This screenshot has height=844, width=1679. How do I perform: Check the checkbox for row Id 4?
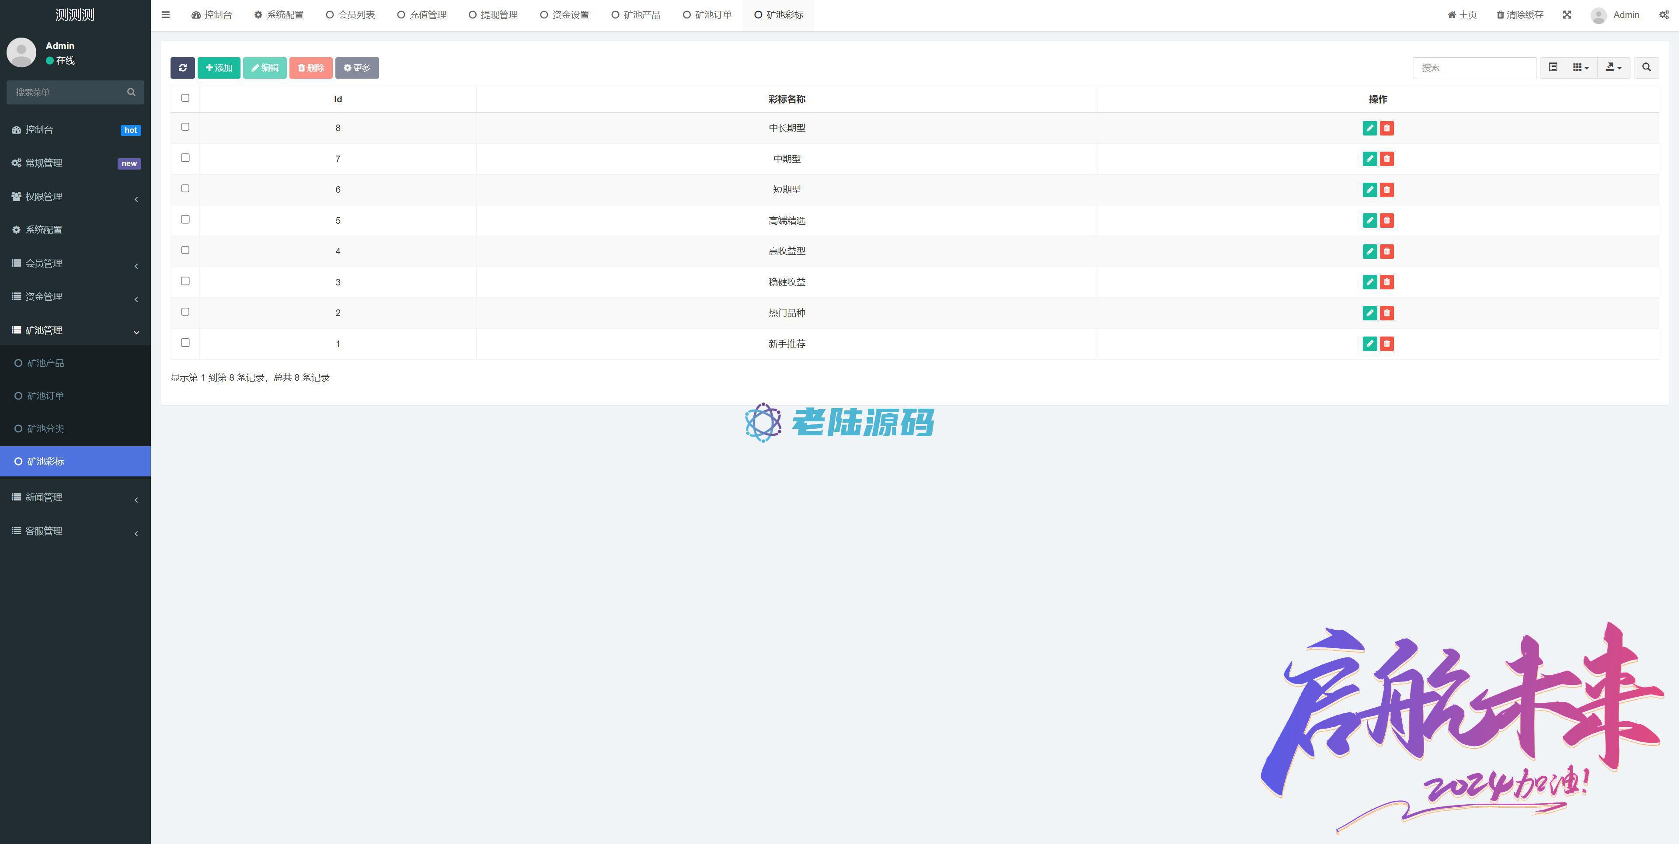185,250
